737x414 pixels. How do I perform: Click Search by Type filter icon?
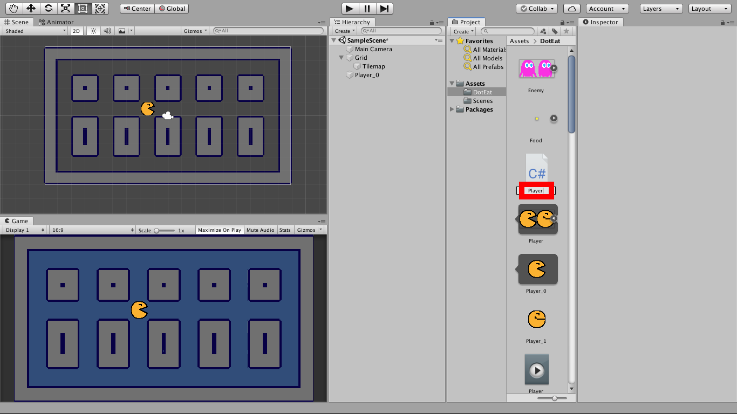pos(543,31)
